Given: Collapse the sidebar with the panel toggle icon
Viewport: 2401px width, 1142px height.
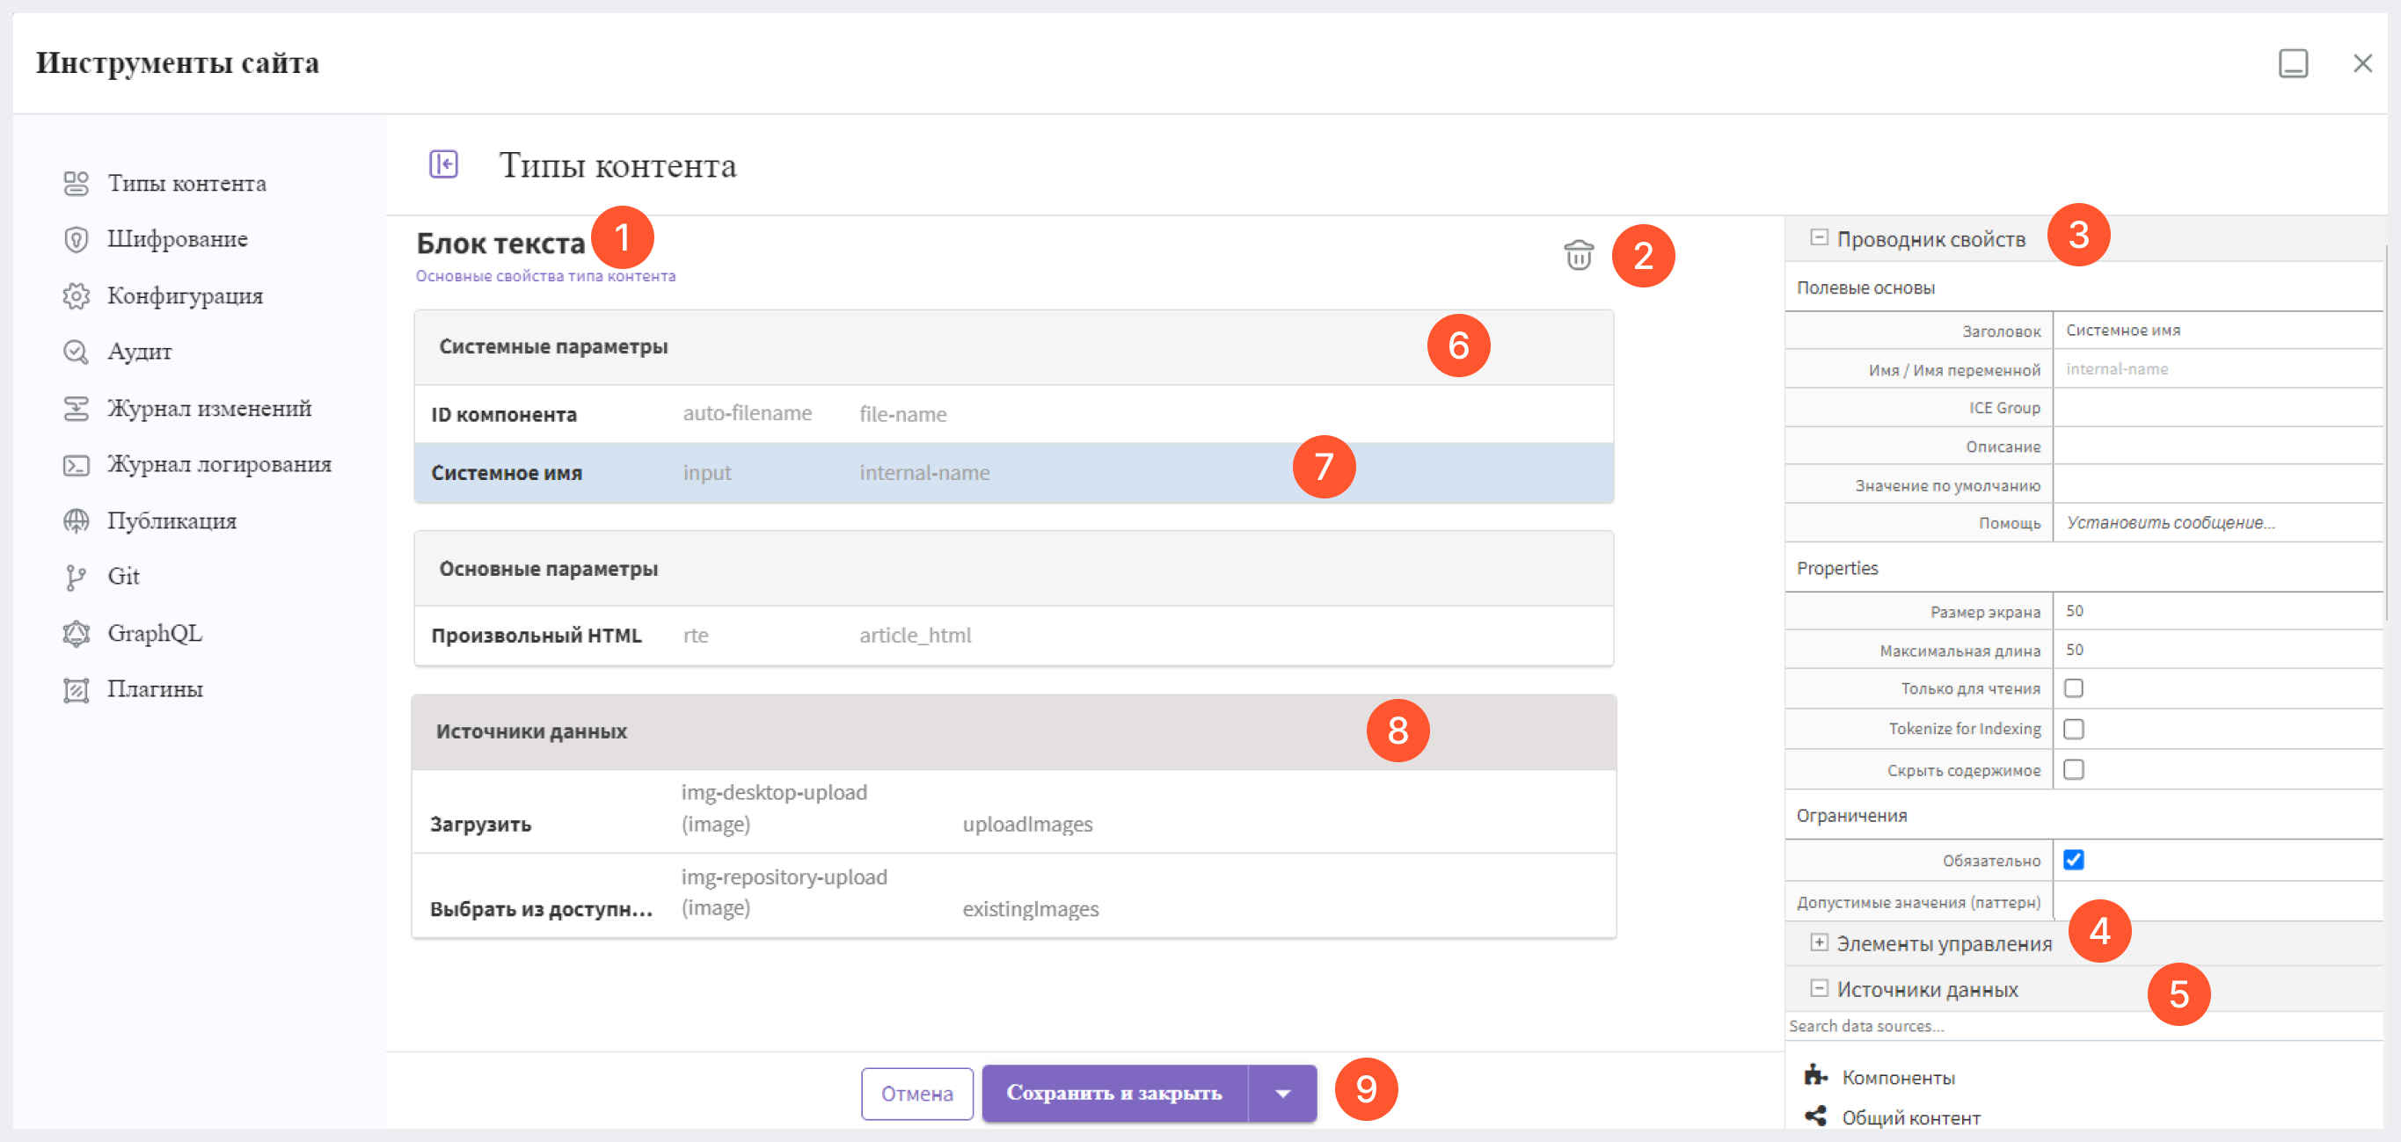Looking at the screenshot, I should pos(443,164).
